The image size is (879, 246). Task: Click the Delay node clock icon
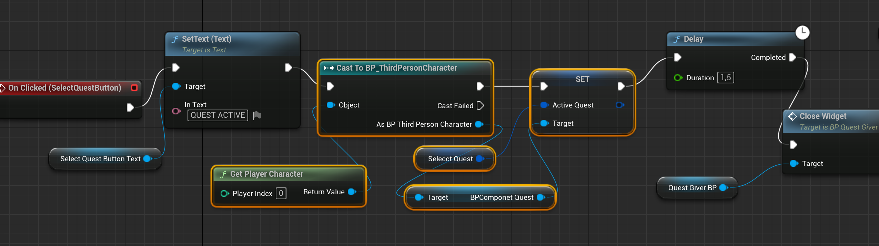tap(802, 32)
